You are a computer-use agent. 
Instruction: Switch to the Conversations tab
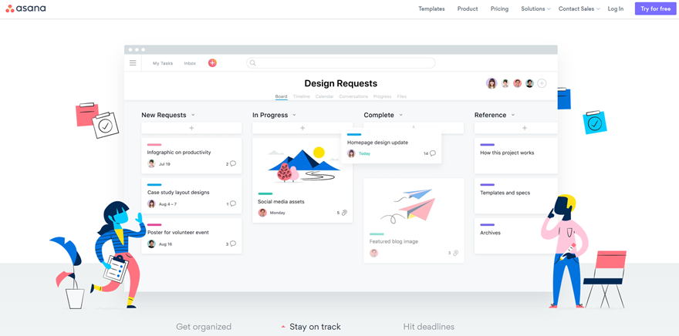(353, 96)
